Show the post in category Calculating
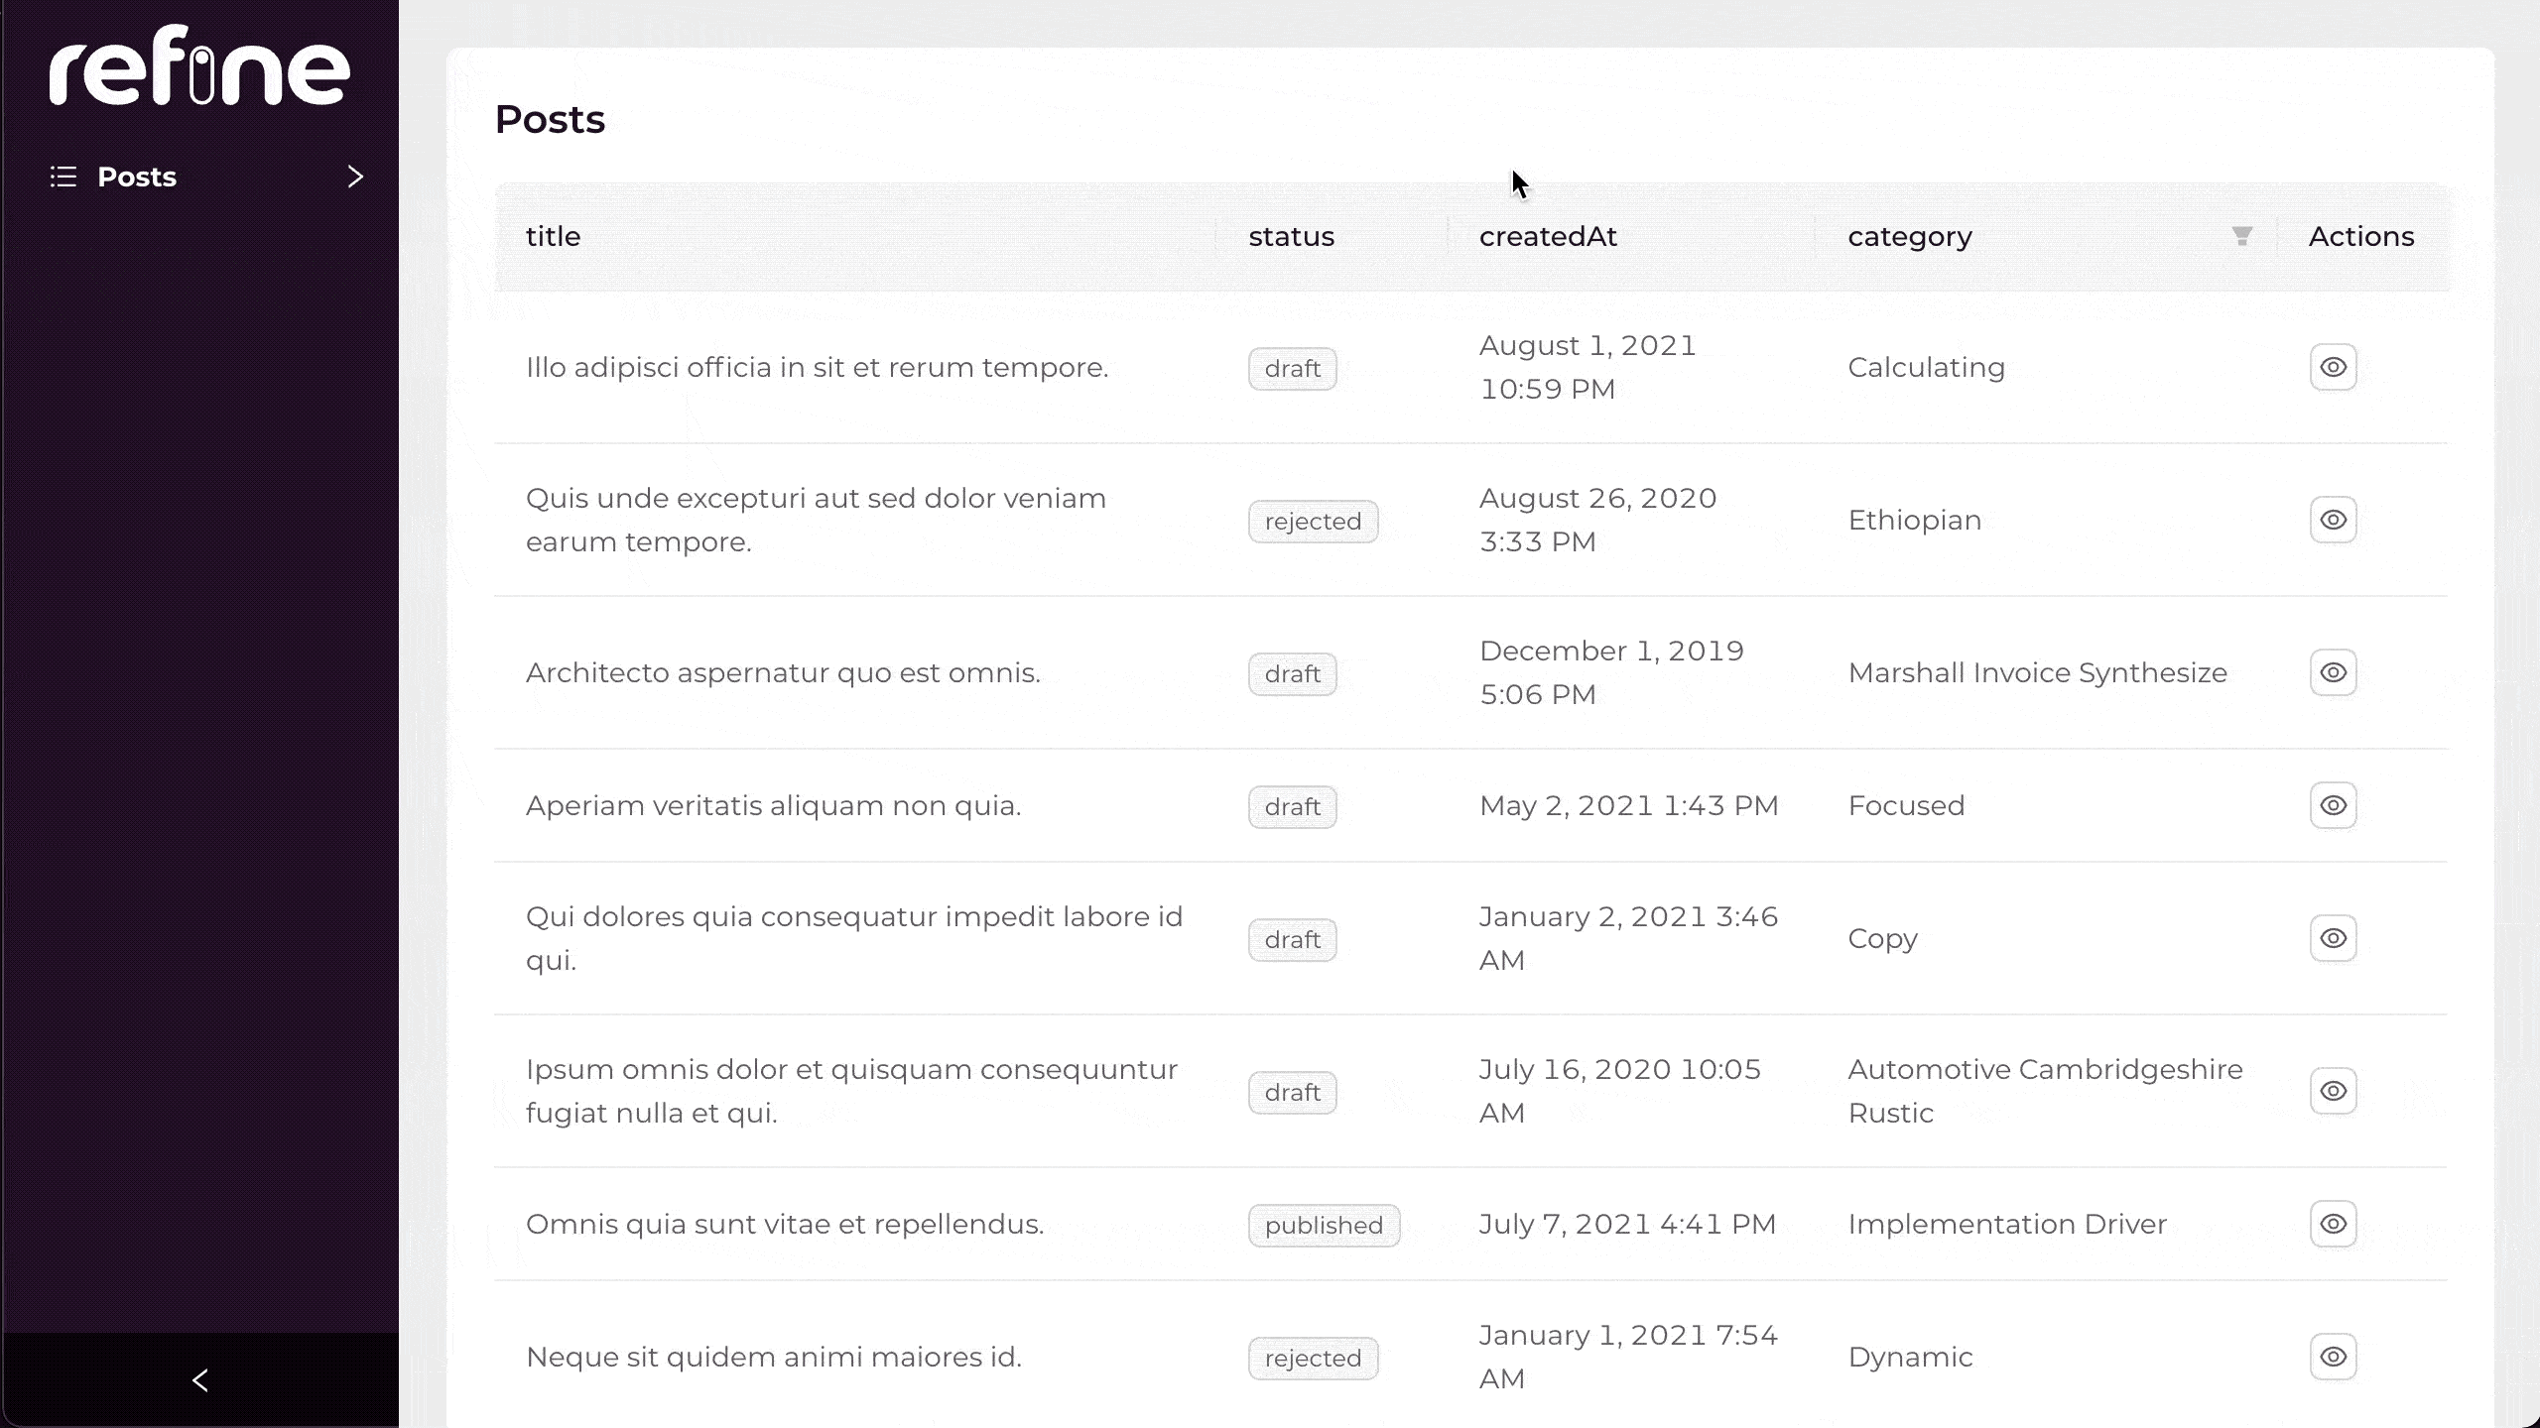Screen dimensions: 2540x1428 tap(2333, 368)
